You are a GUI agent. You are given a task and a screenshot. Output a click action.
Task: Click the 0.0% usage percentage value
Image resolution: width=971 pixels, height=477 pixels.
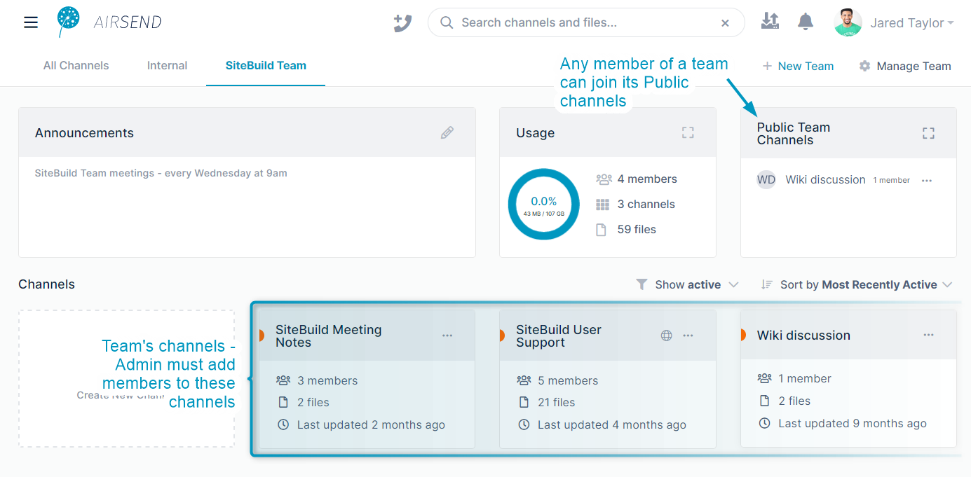[543, 201]
